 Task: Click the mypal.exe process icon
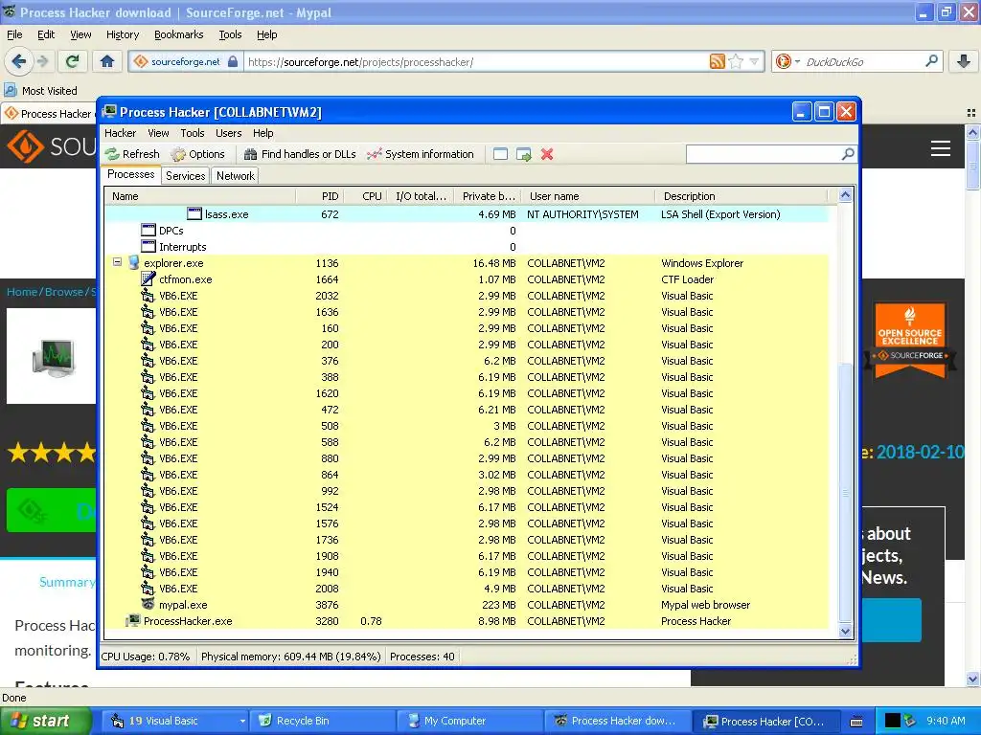tap(148, 605)
